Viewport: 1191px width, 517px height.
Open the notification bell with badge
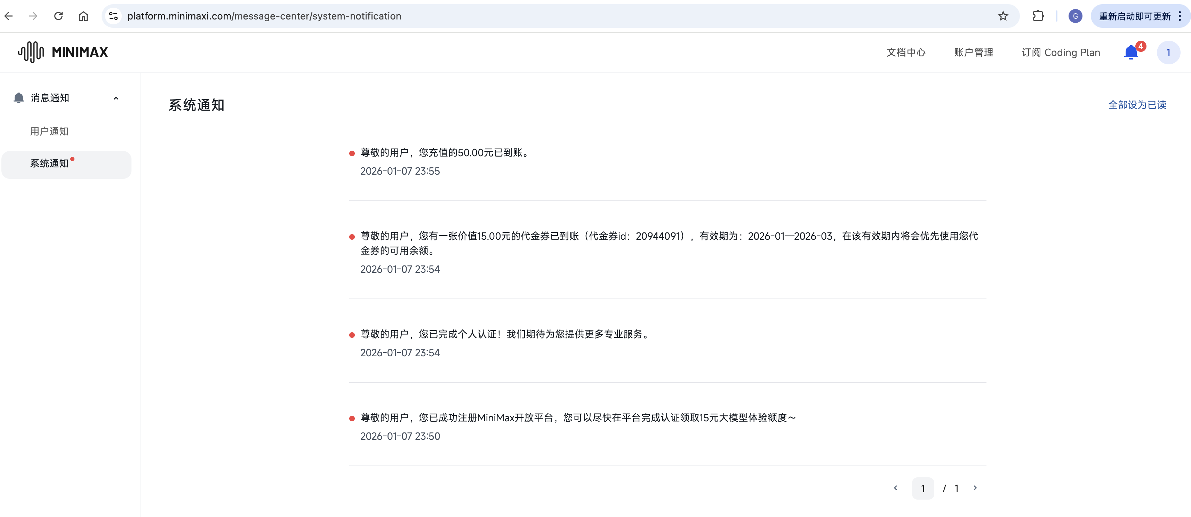click(1131, 52)
